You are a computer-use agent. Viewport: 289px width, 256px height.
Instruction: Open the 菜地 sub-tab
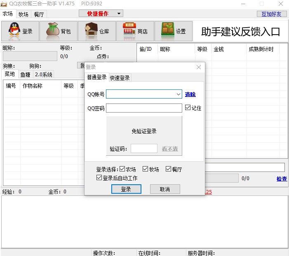(x=10, y=74)
